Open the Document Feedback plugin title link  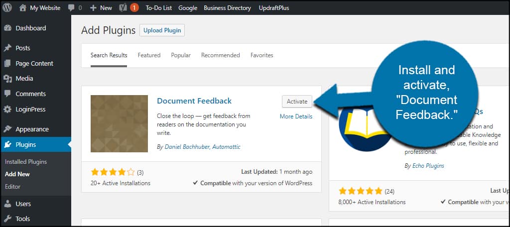[194, 101]
